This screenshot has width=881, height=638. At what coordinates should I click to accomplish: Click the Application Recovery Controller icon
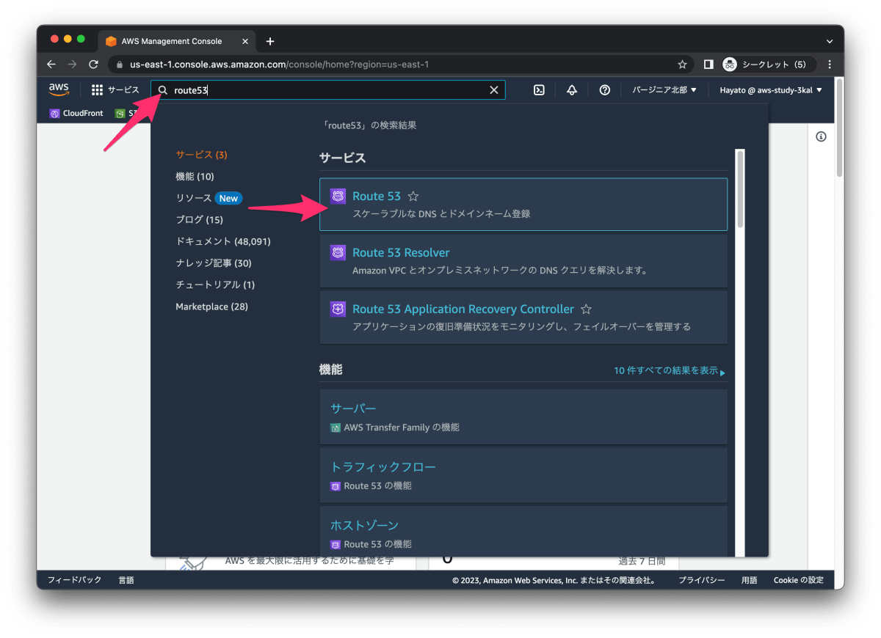[338, 309]
